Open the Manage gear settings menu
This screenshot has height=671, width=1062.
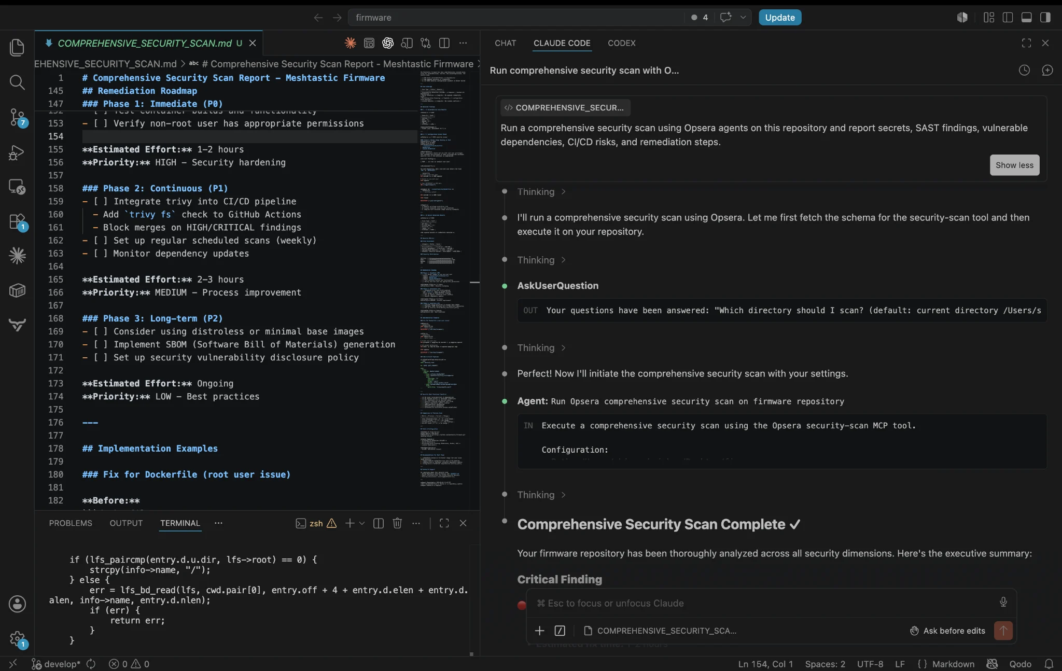(18, 639)
